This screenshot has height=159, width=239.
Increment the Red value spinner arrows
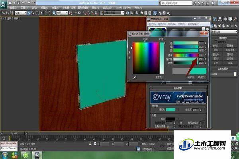[205, 43]
